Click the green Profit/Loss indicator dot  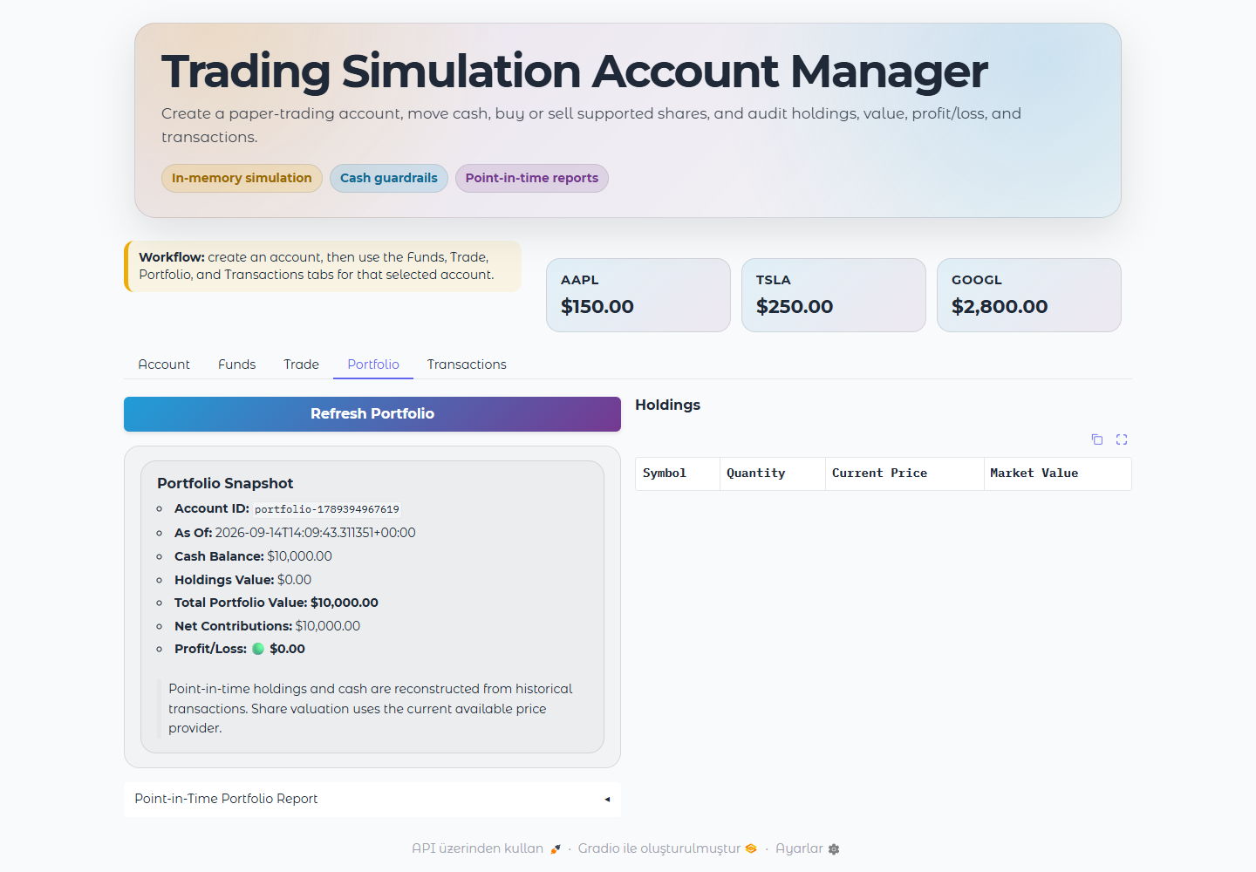(x=258, y=649)
